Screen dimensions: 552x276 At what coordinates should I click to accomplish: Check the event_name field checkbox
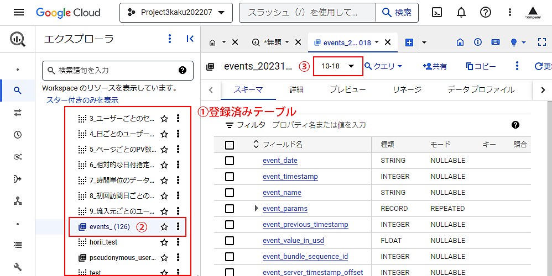230,193
